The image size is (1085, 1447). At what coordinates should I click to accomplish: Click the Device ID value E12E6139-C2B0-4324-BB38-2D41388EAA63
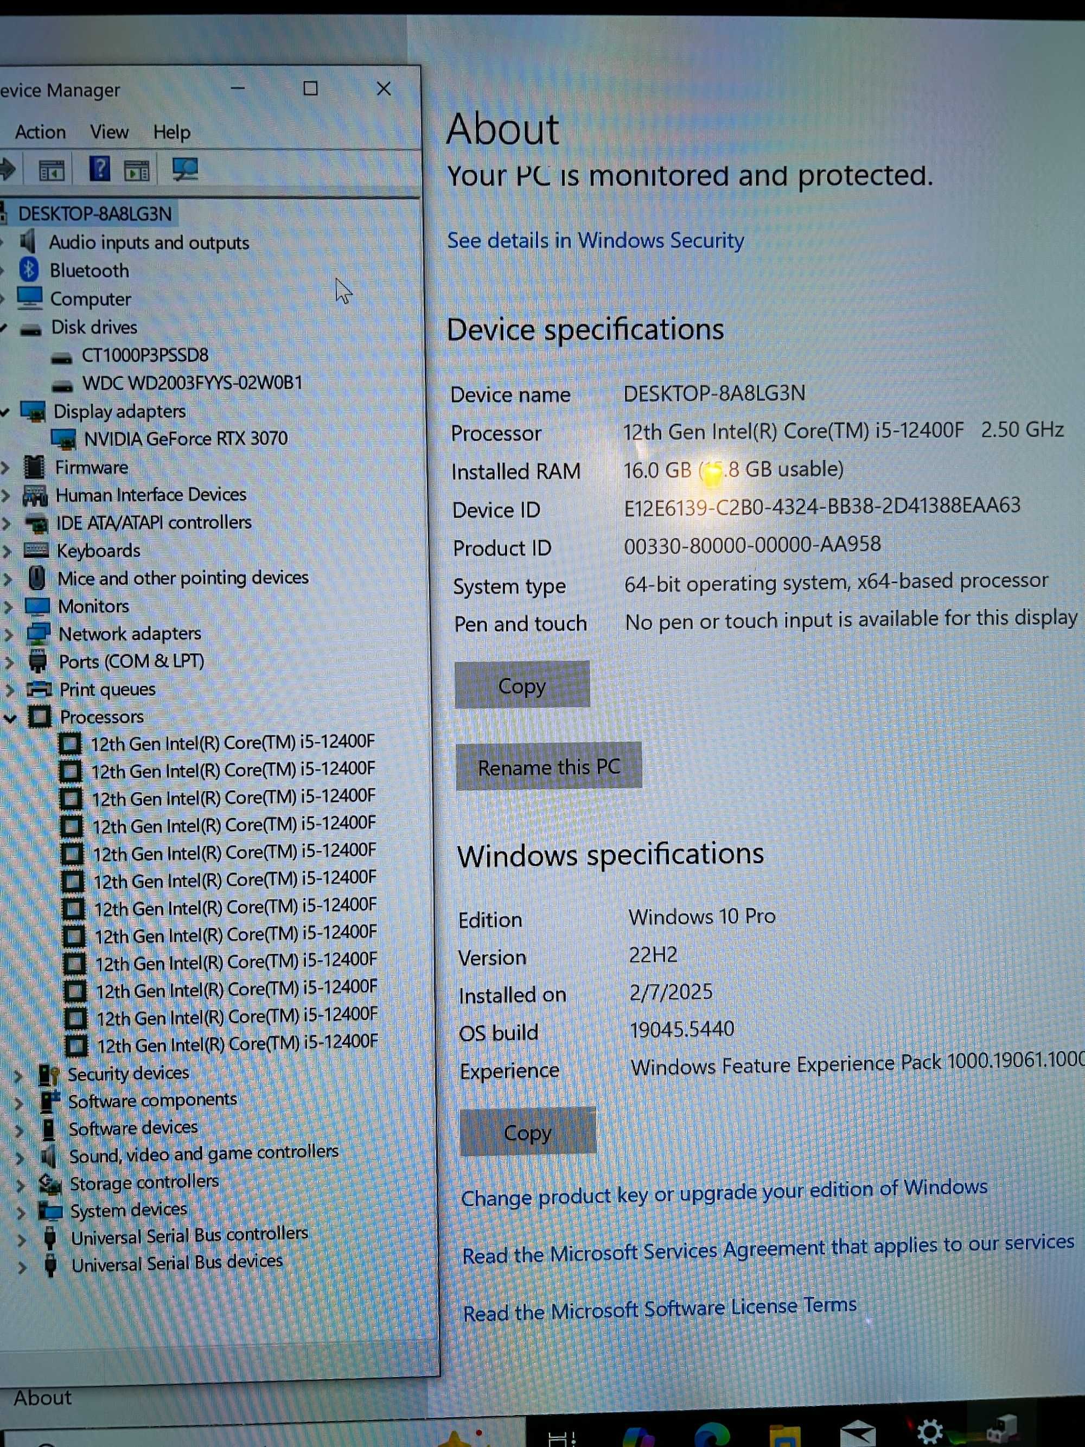click(822, 506)
